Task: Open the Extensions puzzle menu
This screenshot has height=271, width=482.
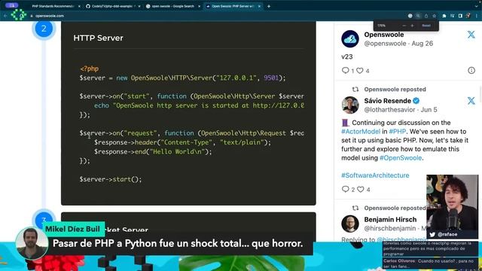Action: (444, 16)
